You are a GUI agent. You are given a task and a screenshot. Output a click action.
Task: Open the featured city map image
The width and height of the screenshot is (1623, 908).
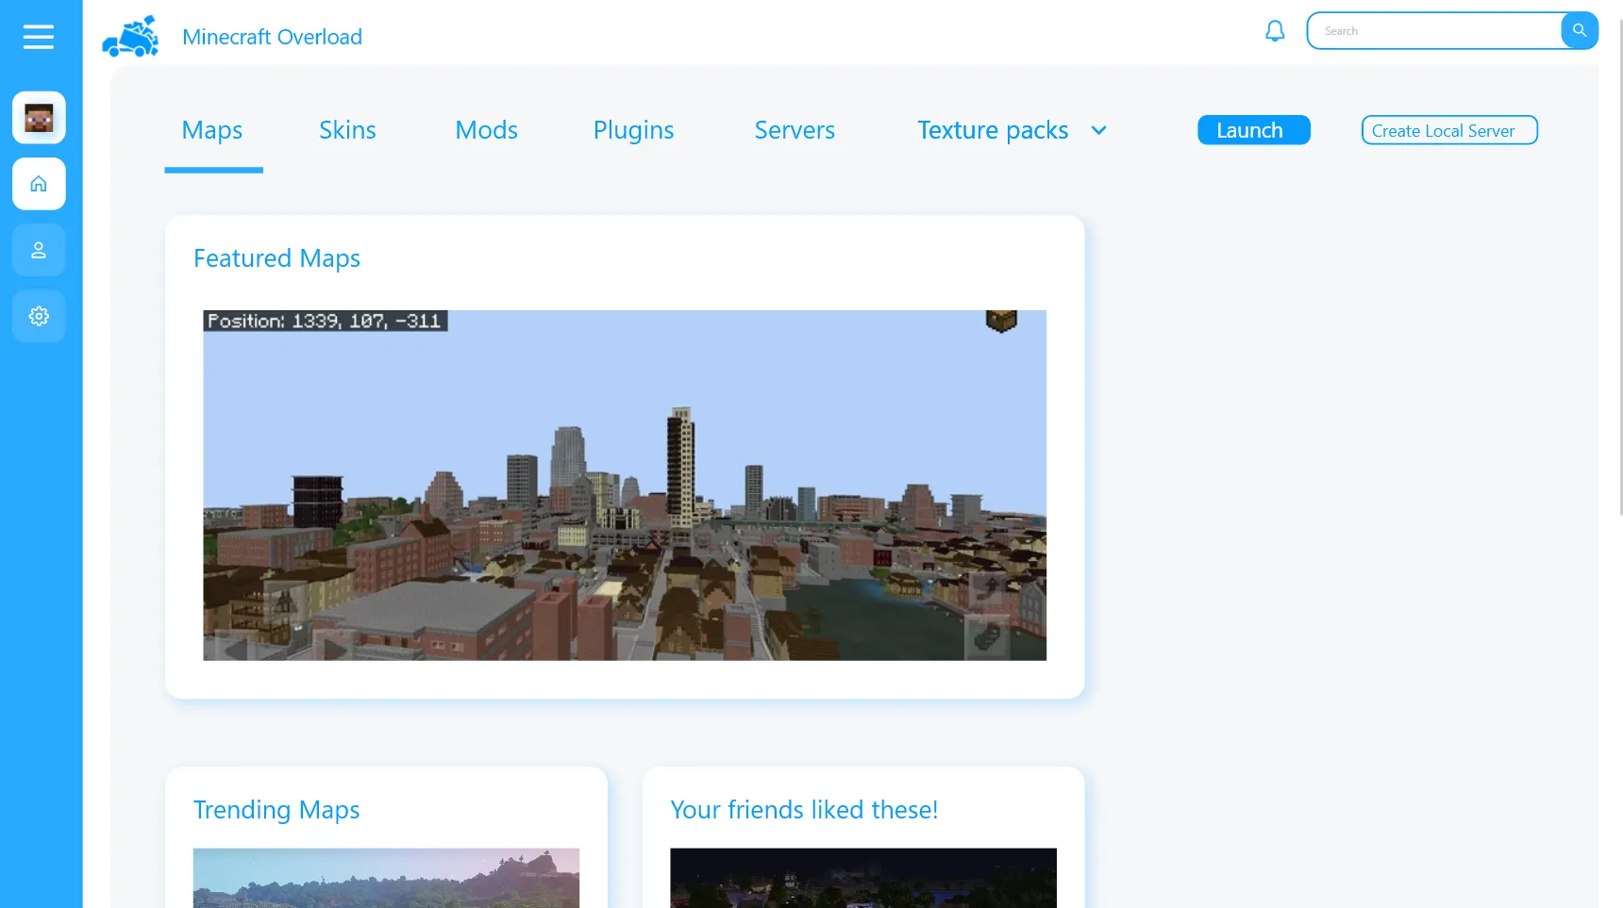click(x=625, y=486)
